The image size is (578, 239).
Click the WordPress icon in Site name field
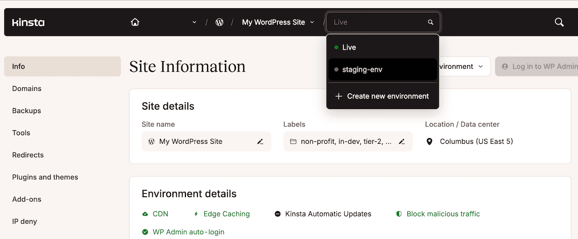click(x=151, y=141)
